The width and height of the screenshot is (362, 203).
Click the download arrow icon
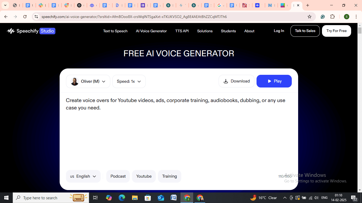(226, 81)
